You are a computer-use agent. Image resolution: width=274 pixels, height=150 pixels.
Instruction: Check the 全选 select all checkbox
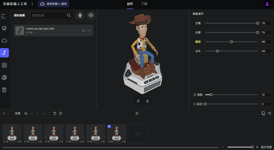(12, 114)
